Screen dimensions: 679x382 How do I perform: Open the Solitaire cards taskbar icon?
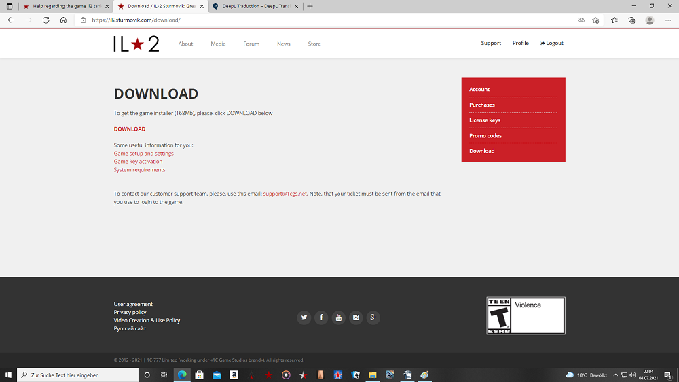(355, 375)
